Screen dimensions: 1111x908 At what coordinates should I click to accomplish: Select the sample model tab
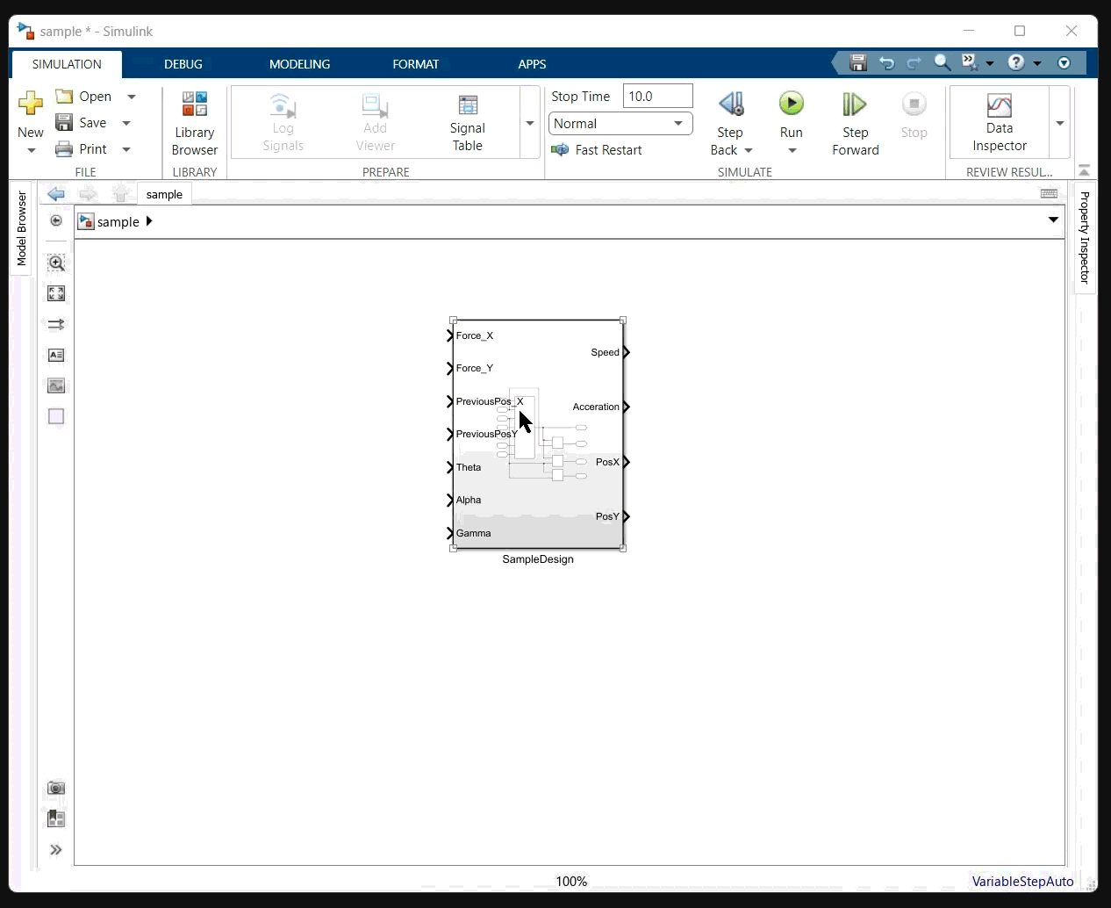pos(164,194)
